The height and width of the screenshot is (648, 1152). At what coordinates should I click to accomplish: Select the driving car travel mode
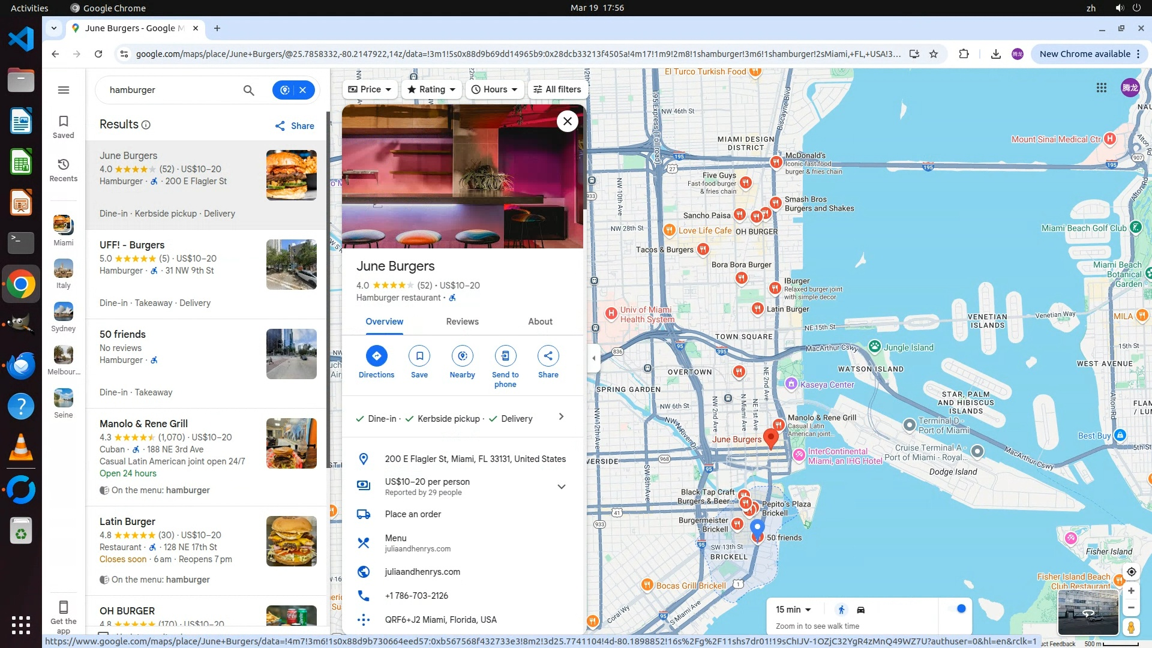[x=860, y=610]
